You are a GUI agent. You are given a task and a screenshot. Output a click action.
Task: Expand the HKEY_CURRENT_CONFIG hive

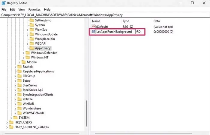click(7, 127)
